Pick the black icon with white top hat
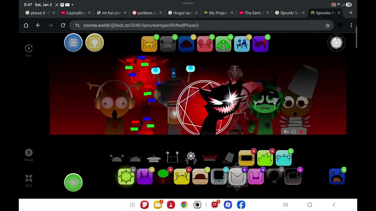The image size is (376, 211). pos(293,176)
